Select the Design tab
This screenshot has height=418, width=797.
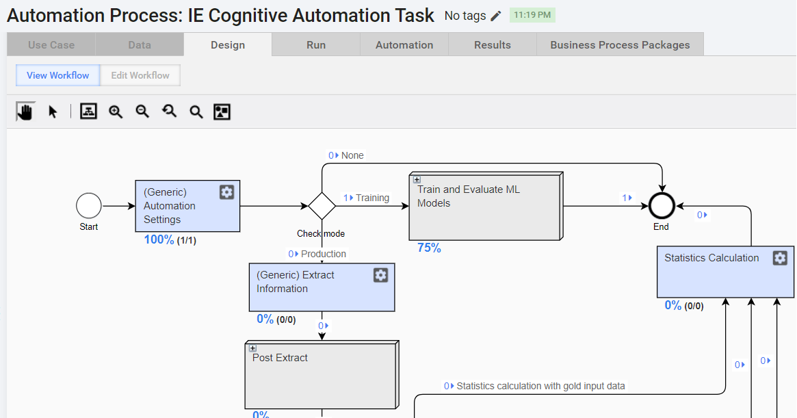point(228,44)
